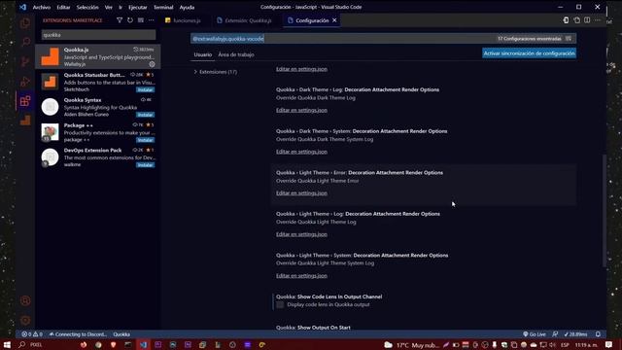Open errors and warnings count in status bar
This screenshot has height=350, width=622.
coord(32,334)
